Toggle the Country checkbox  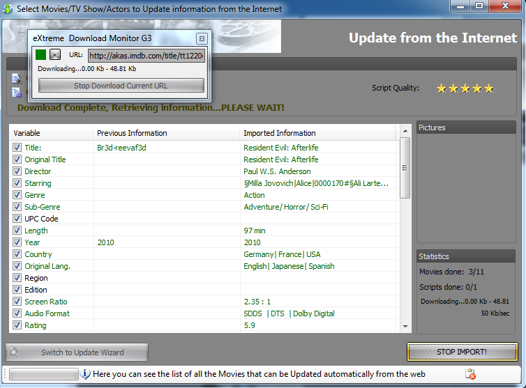(x=17, y=254)
